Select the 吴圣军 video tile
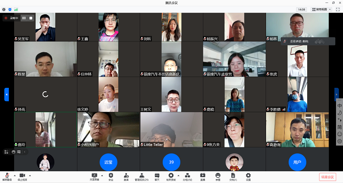This screenshot has height=183, width=343. (46, 27)
